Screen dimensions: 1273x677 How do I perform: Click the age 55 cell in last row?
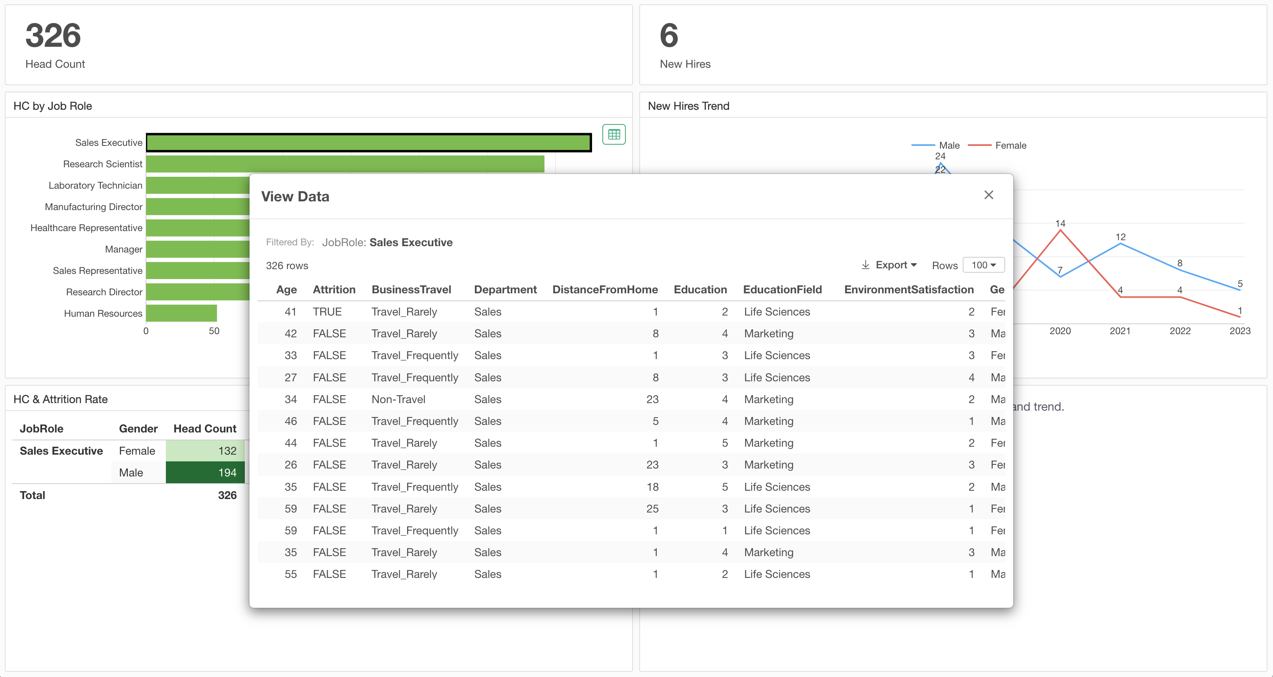click(x=290, y=574)
